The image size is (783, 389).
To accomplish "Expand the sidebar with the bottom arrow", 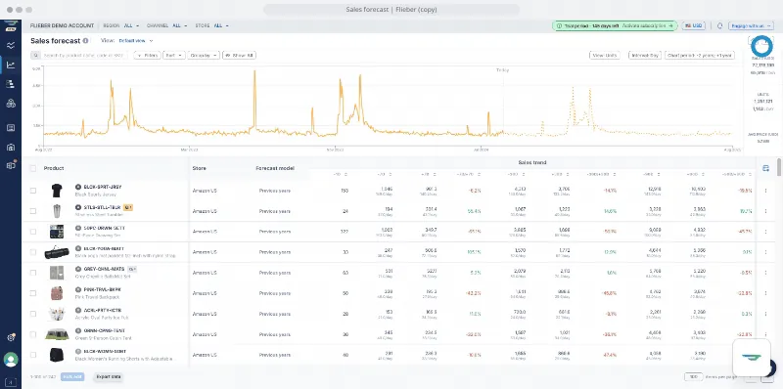I will [x=11, y=382].
